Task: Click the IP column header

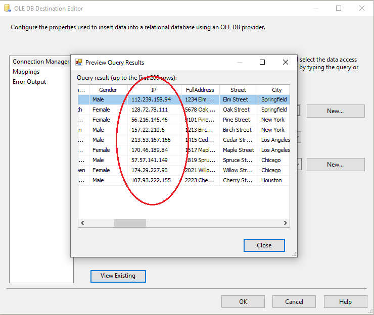Action: pyautogui.click(x=154, y=90)
